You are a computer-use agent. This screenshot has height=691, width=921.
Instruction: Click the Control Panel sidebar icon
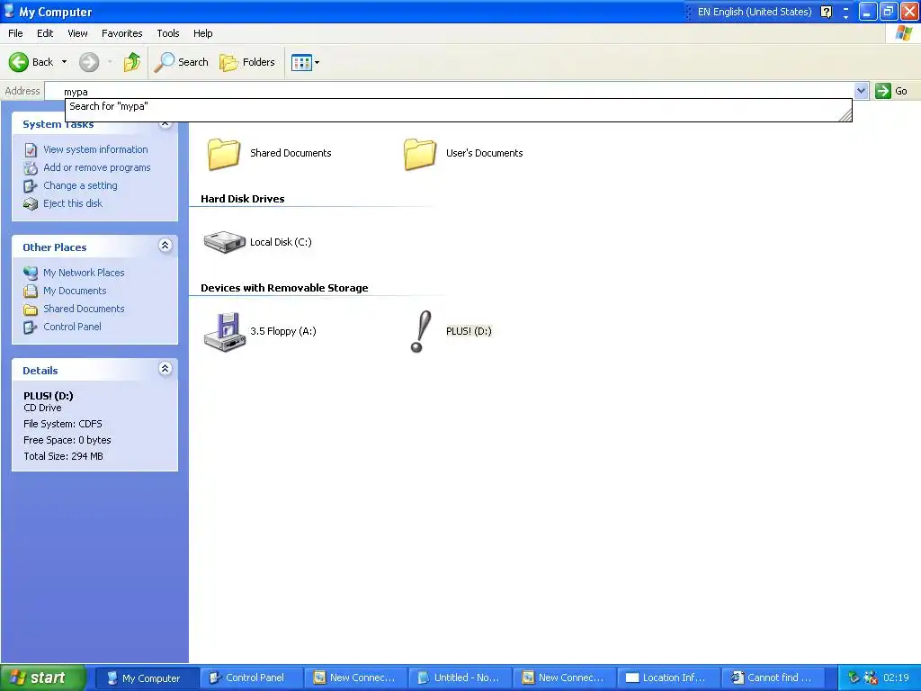pyautogui.click(x=31, y=328)
